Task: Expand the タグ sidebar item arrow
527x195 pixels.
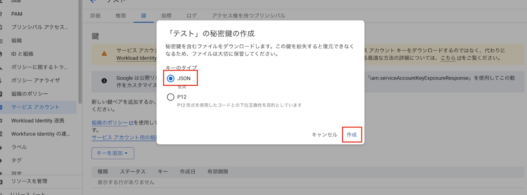Action: click(x=1, y=160)
